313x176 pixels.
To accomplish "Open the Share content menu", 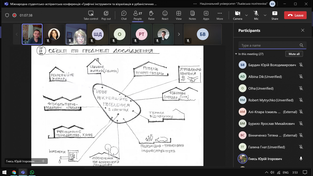I will click(x=275, y=15).
